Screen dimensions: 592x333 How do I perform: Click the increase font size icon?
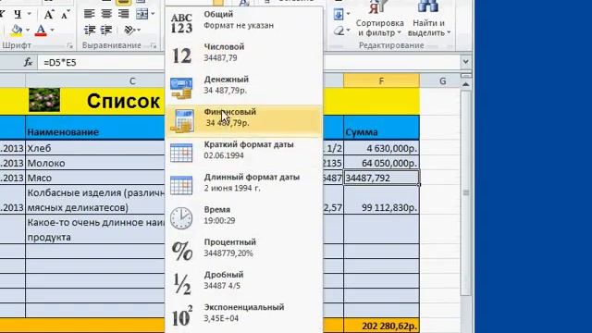48,15
